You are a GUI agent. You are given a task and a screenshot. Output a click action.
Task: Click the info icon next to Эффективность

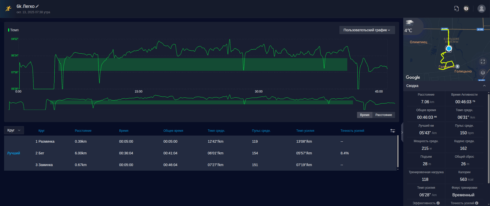click(x=438, y=203)
